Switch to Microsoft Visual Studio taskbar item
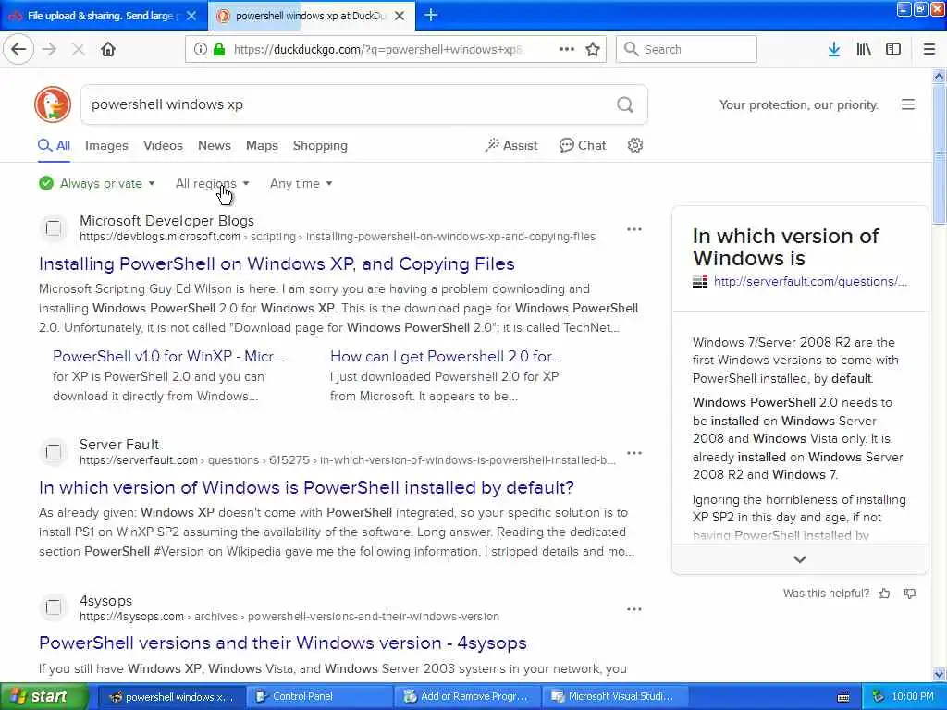Screen dimensions: 947x710 click(x=616, y=697)
